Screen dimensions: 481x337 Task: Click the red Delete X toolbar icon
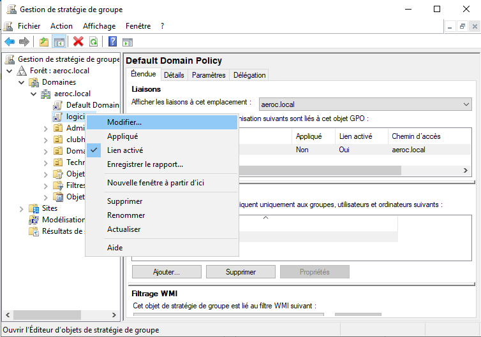pyautogui.click(x=78, y=42)
